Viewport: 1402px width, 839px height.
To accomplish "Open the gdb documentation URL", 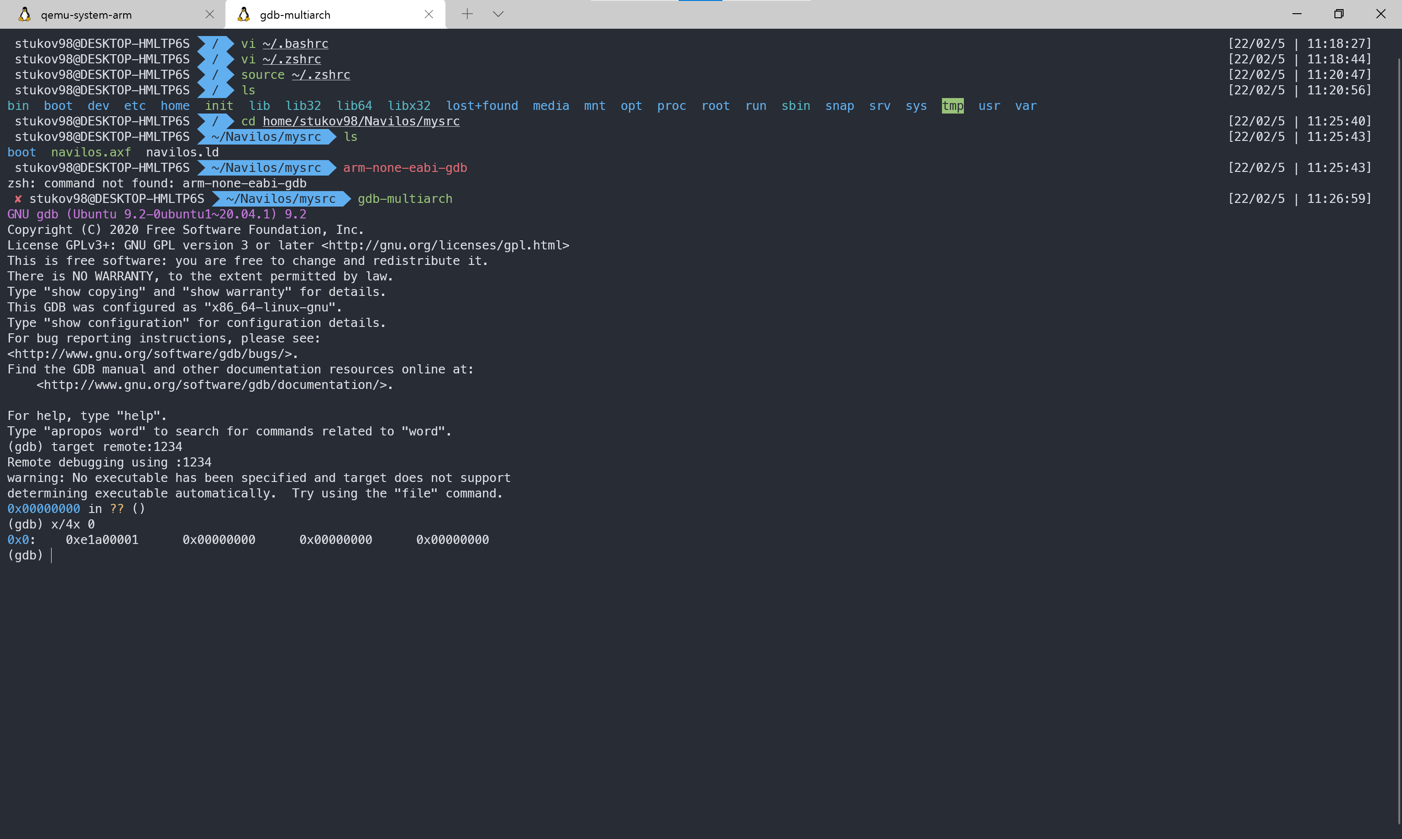I will point(214,385).
